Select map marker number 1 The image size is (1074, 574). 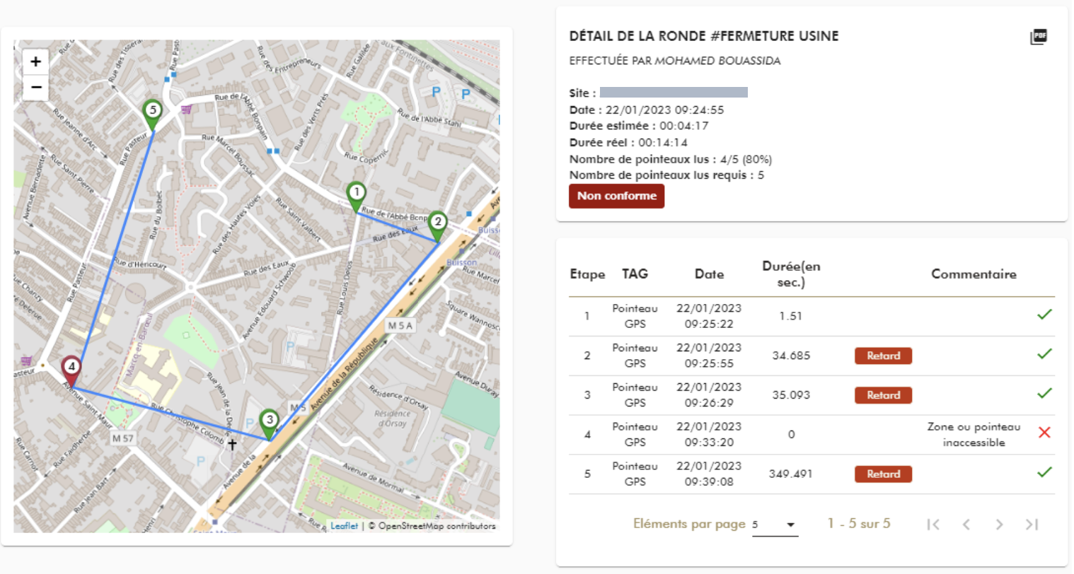coord(355,192)
